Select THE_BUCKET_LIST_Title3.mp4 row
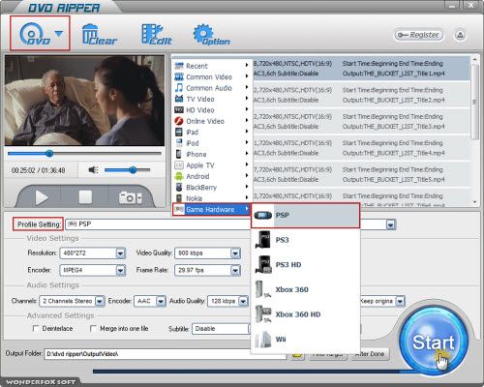 pos(361,121)
